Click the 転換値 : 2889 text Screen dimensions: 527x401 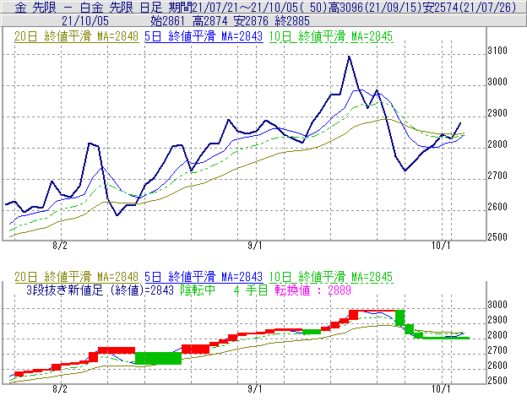(x=312, y=290)
